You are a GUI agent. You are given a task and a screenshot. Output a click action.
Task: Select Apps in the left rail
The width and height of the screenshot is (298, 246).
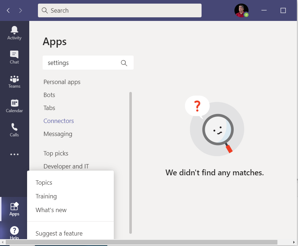(14, 209)
